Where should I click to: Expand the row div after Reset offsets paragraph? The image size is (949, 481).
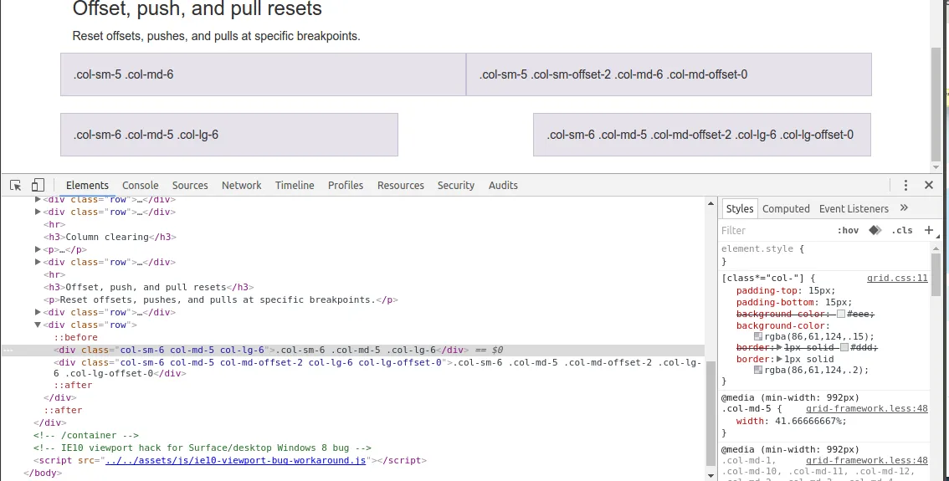38,312
